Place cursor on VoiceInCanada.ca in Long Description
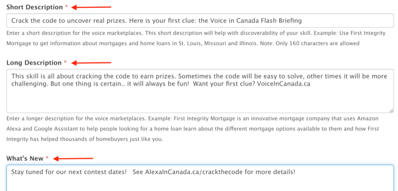Image resolution: width=398 pixels, height=191 pixels. pyautogui.click(x=284, y=84)
